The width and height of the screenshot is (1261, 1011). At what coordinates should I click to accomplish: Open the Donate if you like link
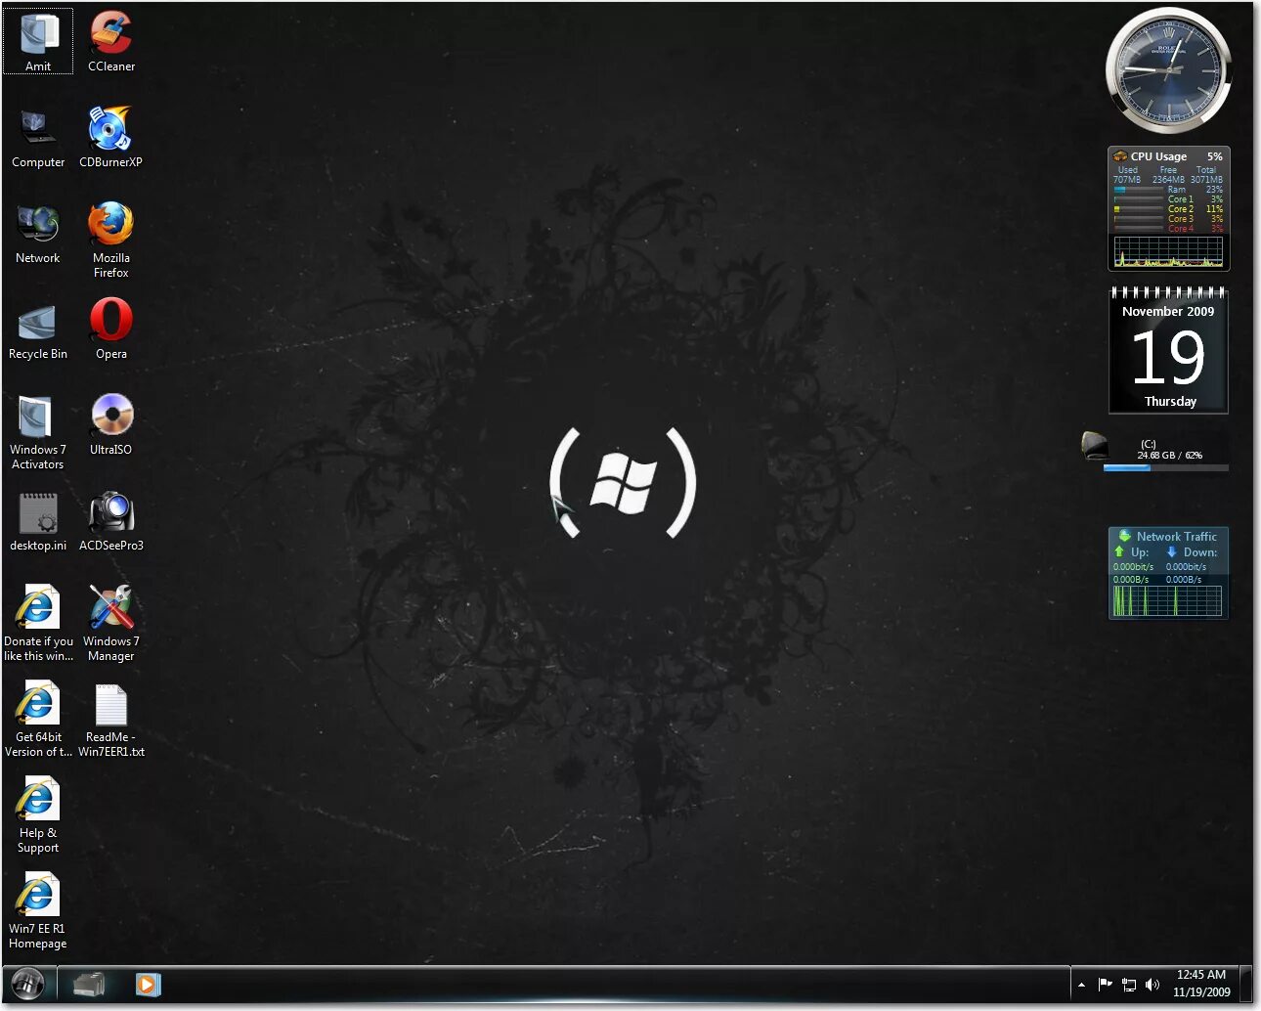[38, 623]
